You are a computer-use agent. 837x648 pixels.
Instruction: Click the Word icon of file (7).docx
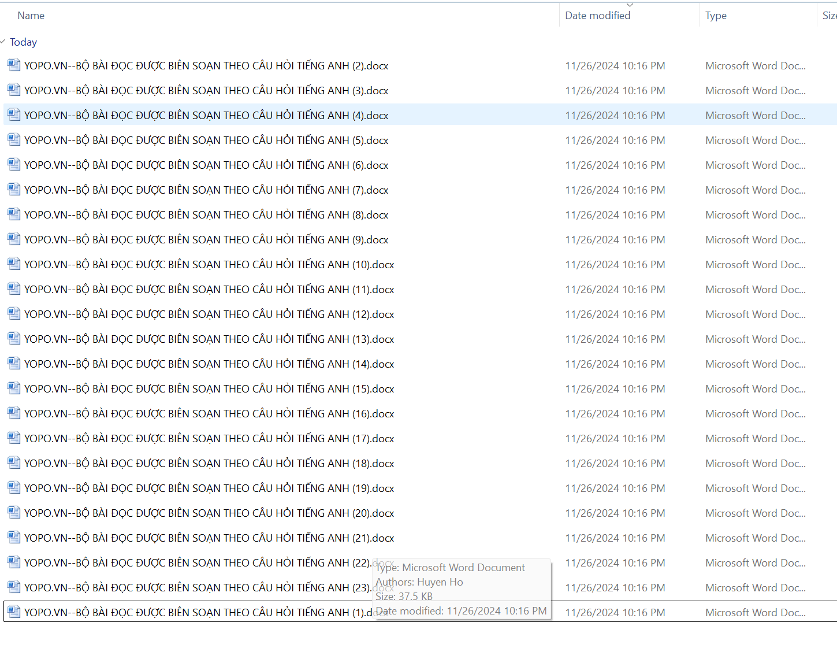pos(14,189)
